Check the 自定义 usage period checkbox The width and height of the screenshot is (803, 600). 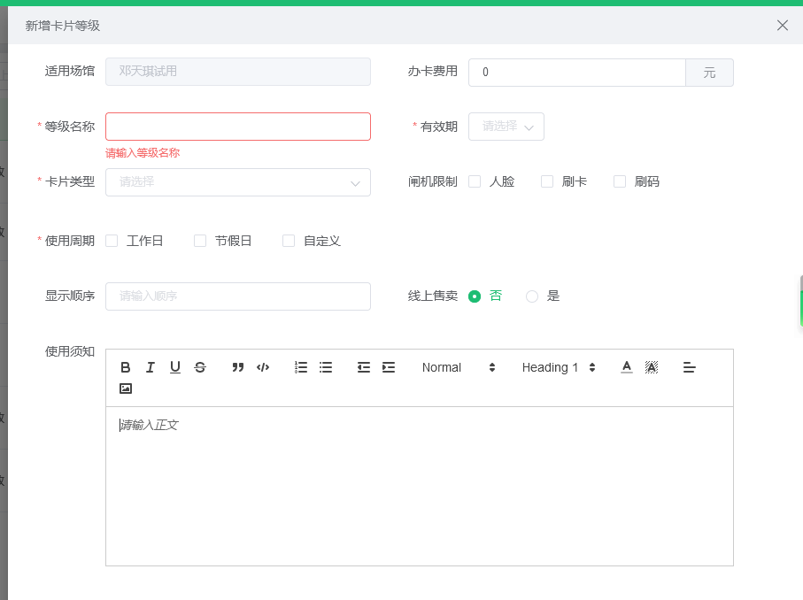point(288,240)
